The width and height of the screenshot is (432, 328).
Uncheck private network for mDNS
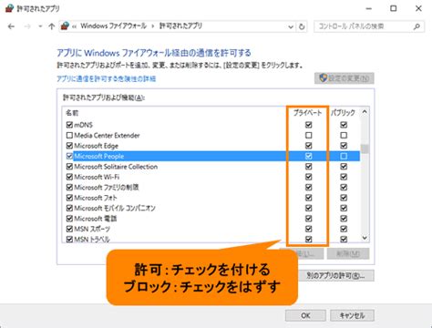click(308, 125)
